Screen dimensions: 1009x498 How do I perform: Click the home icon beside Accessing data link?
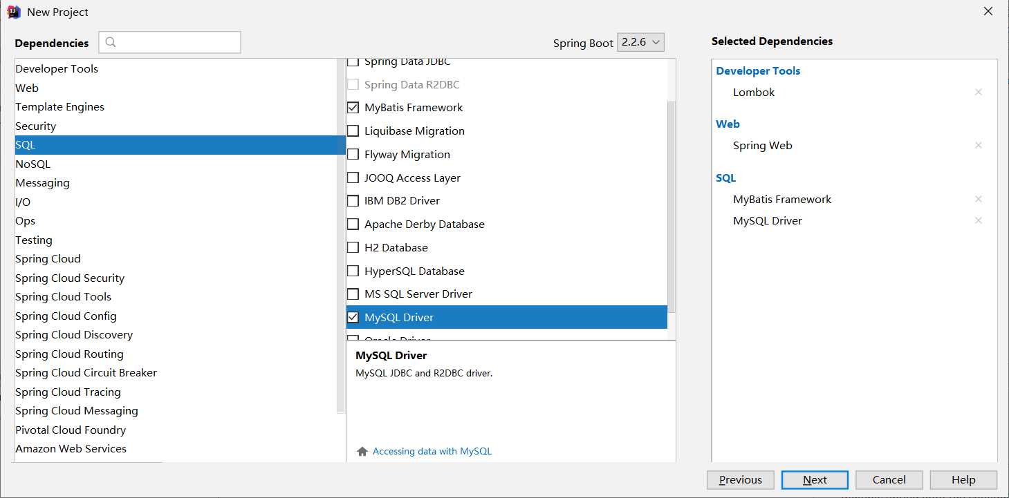(362, 451)
